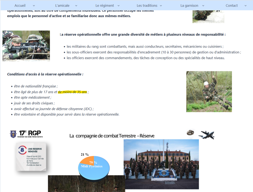253x192 pixels.
Task: Click the paratrooper beret emblem
Action: [191, 132]
